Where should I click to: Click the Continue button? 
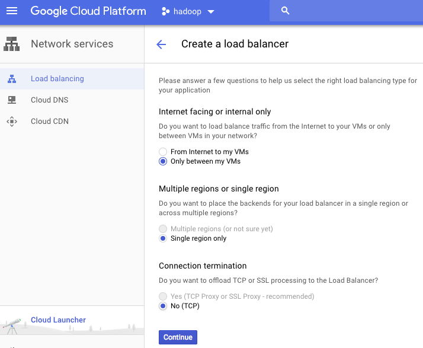pos(178,337)
